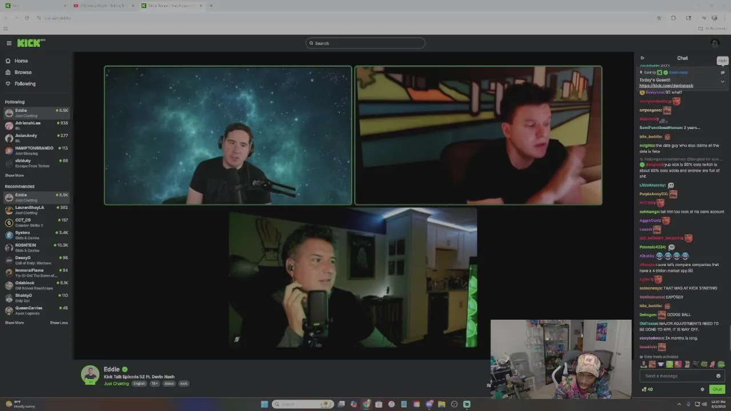This screenshot has height=411, width=731.
Task: Open AdrianahLee channel in Following list
Action: pos(37,126)
